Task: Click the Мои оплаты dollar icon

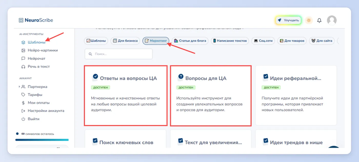Action: click(x=23, y=103)
